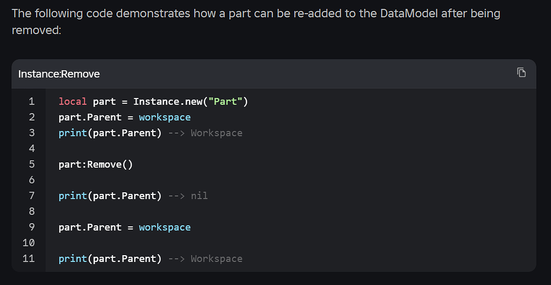The height and width of the screenshot is (285, 551).
Task: Click the 'local' keyword on line 1
Action: [72, 101]
